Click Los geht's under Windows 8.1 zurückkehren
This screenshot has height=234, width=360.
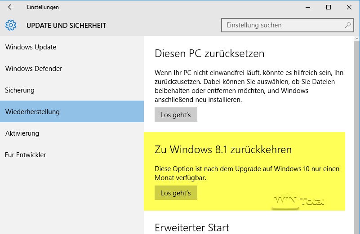(x=176, y=193)
